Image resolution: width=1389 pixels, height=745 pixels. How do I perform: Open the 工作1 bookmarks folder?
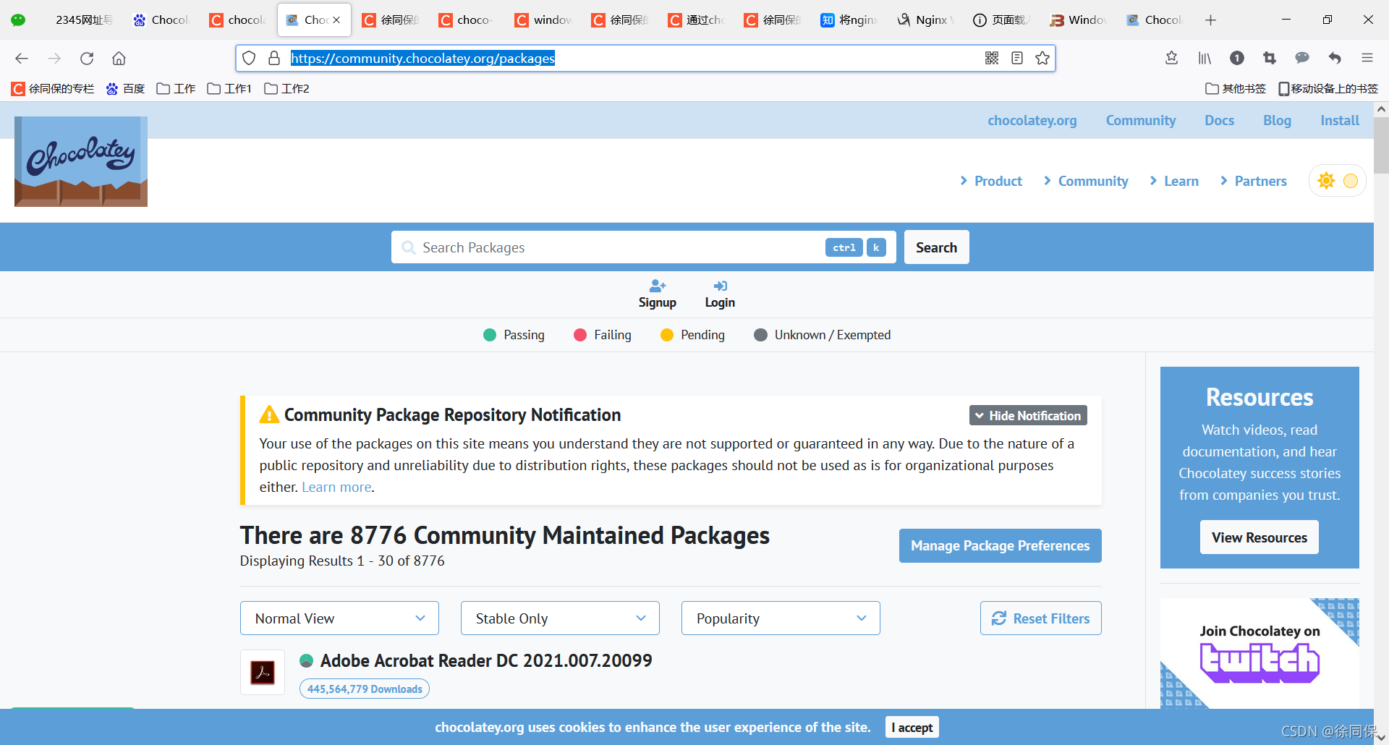click(x=229, y=88)
